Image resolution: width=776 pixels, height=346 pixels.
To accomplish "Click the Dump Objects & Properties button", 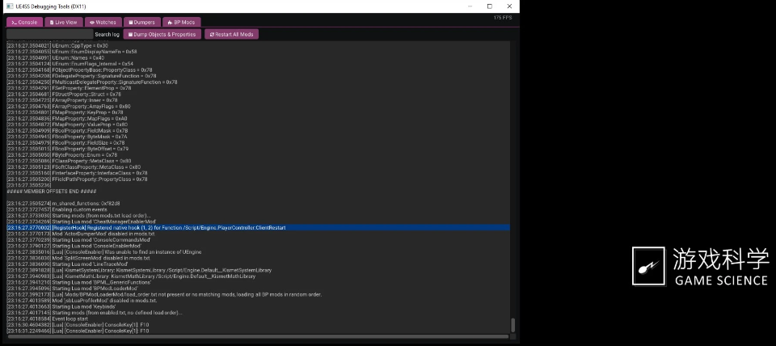I will [x=164, y=35].
